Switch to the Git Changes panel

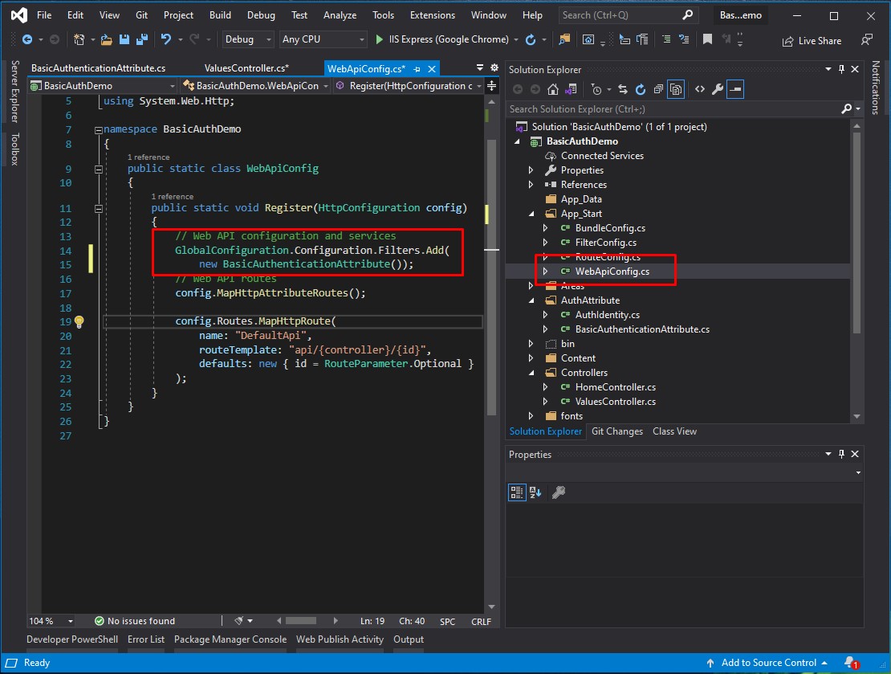pos(616,431)
